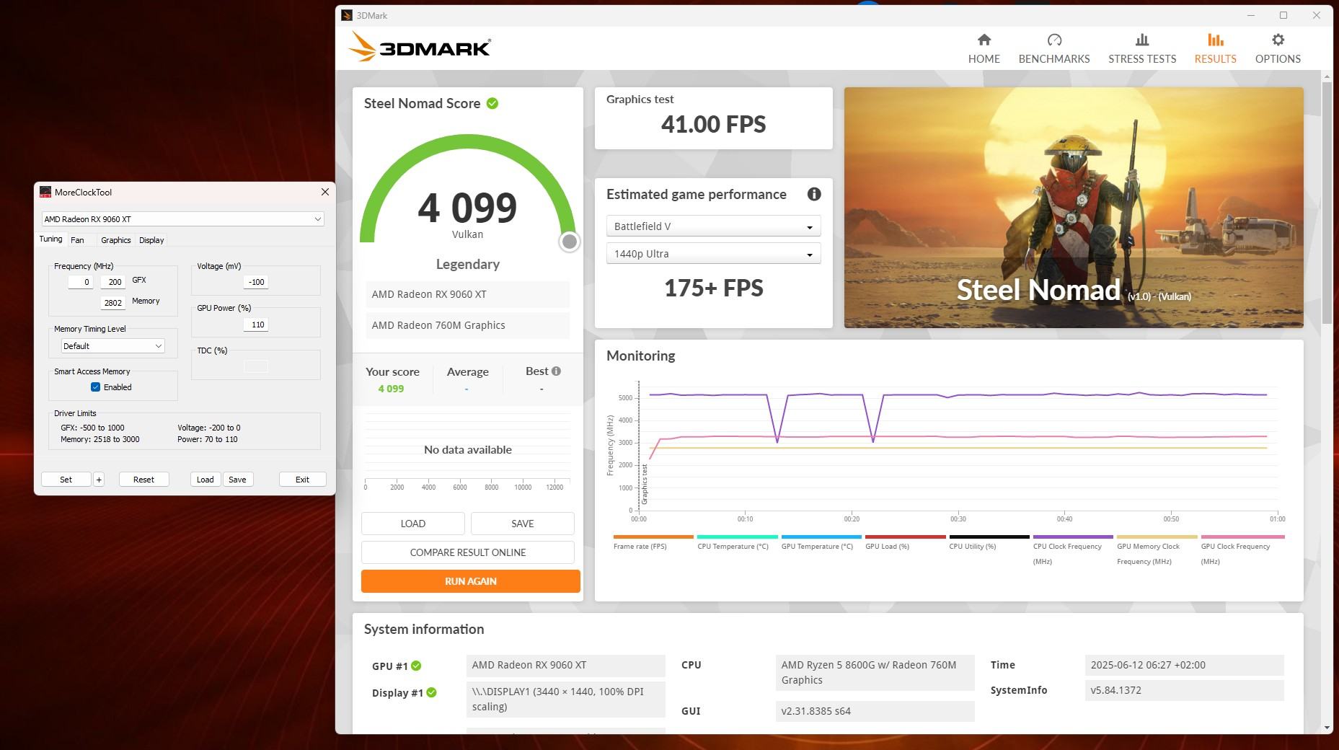Click Save button in MoreClockTool
The width and height of the screenshot is (1339, 750).
237,480
